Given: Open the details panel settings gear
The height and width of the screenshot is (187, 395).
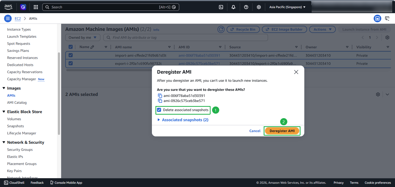Looking at the screenshot, I should click(x=378, y=94).
